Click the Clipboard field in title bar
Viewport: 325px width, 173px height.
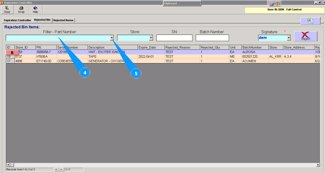pyautogui.click(x=182, y=4)
